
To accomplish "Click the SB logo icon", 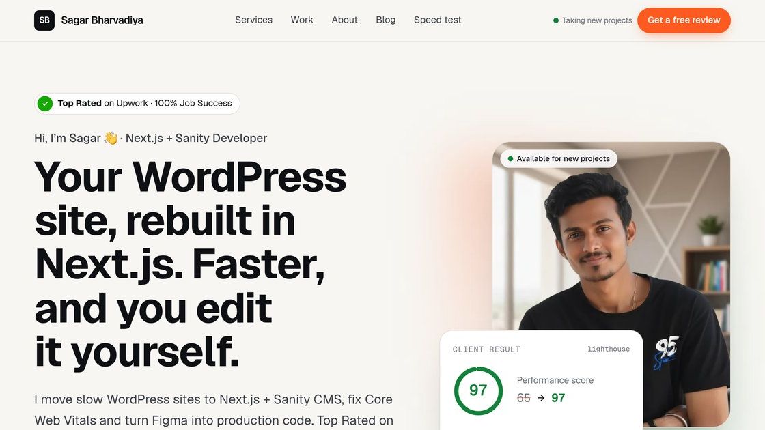I will click(44, 20).
